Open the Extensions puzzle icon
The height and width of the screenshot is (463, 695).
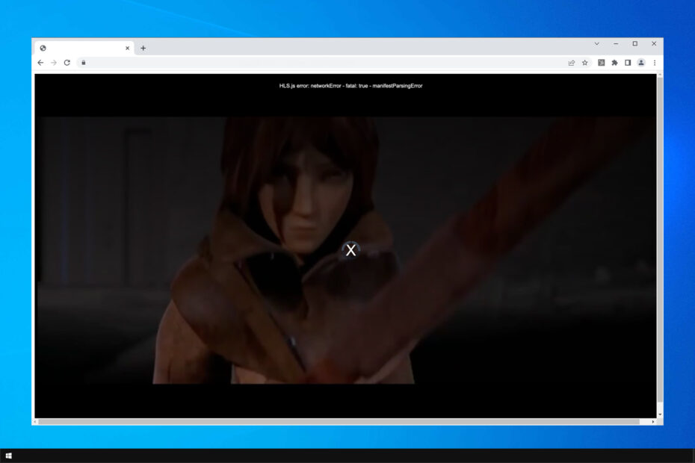click(614, 63)
